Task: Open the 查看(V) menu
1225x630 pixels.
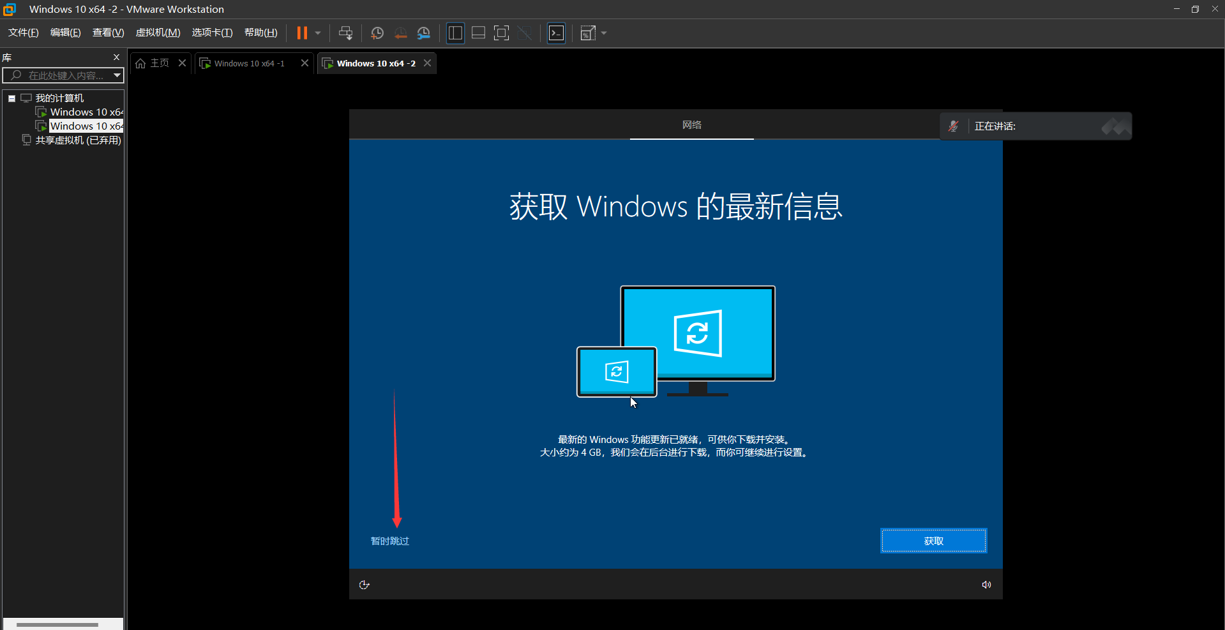Action: click(109, 33)
